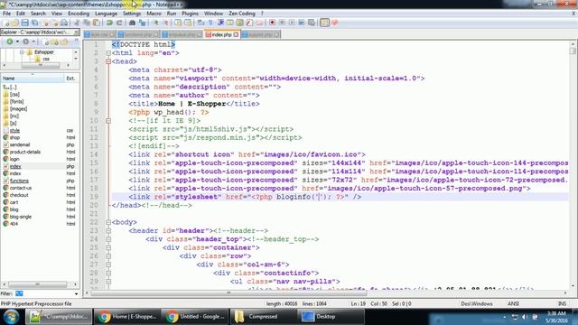Open the Encoding menu
This screenshot has height=325, width=578.
79,14
